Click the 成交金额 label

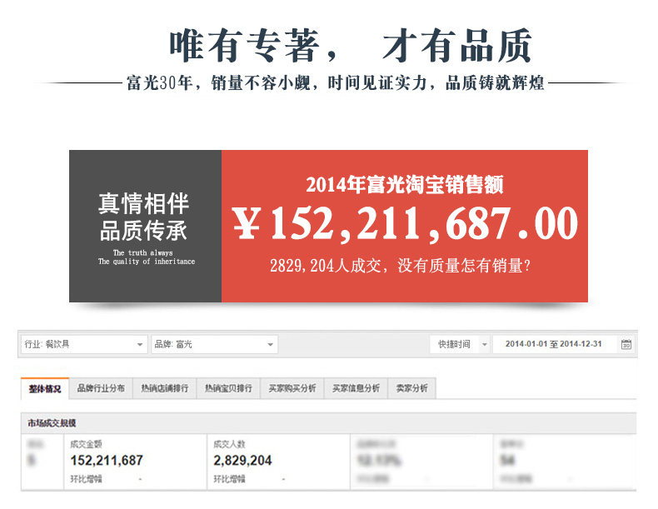(86, 444)
